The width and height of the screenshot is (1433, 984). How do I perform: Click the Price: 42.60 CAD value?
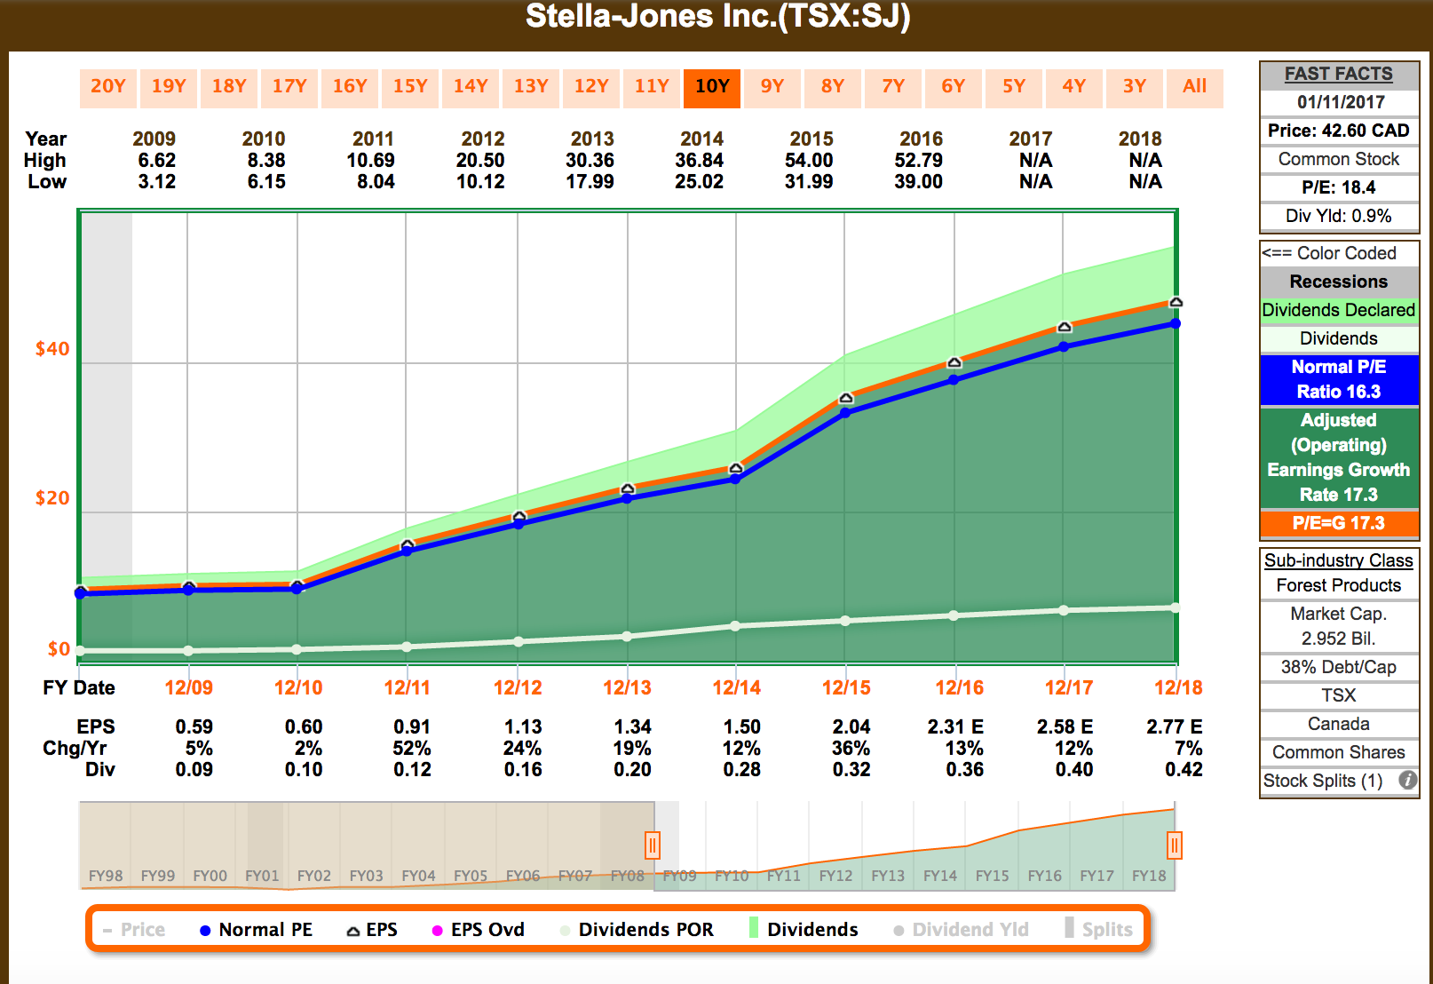click(1339, 131)
